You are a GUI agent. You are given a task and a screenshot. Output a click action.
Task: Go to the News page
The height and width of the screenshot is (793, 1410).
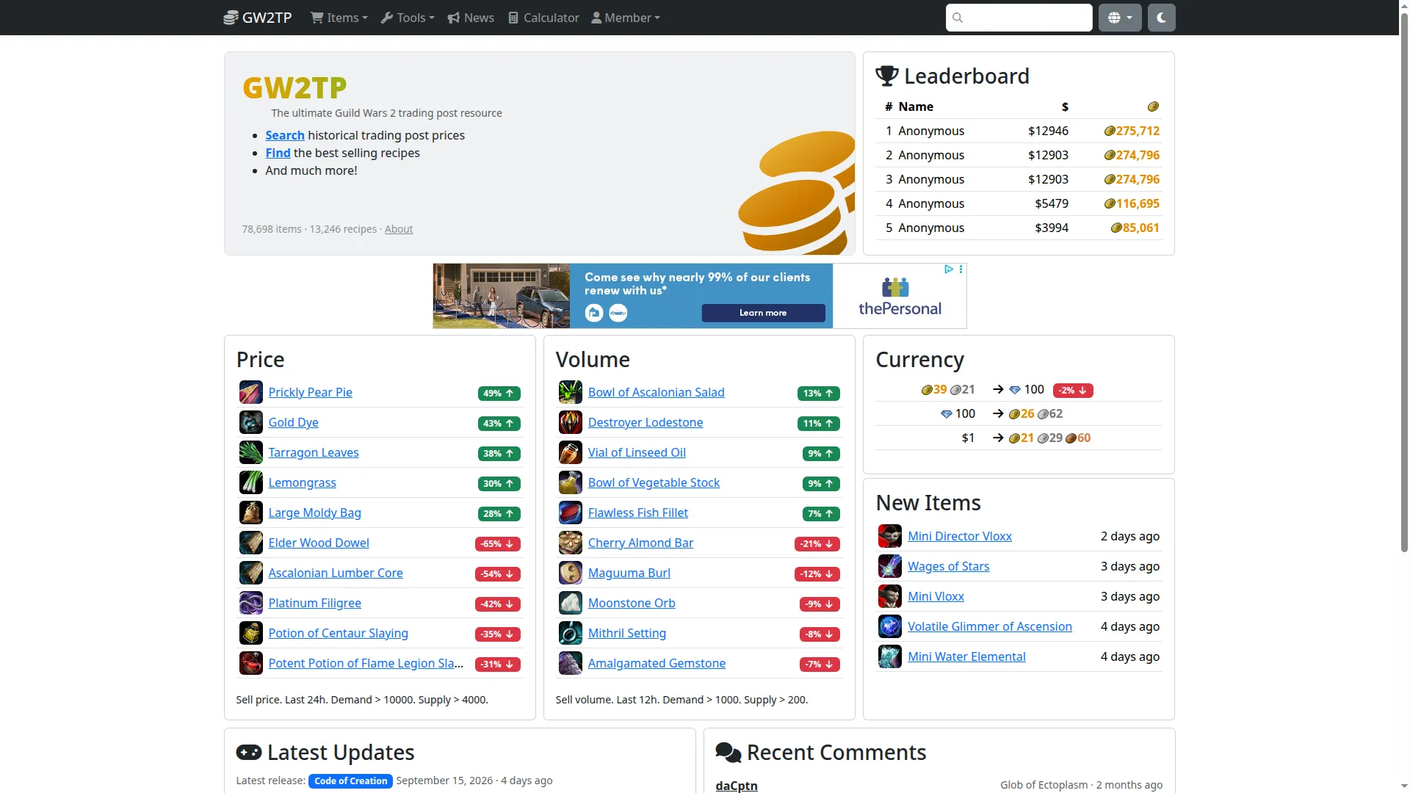point(471,18)
